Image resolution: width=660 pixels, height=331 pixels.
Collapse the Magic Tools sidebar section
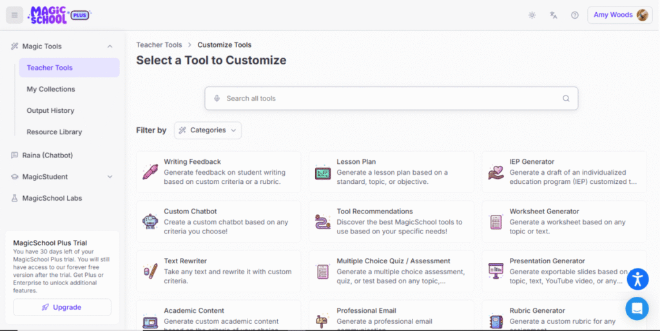[110, 46]
